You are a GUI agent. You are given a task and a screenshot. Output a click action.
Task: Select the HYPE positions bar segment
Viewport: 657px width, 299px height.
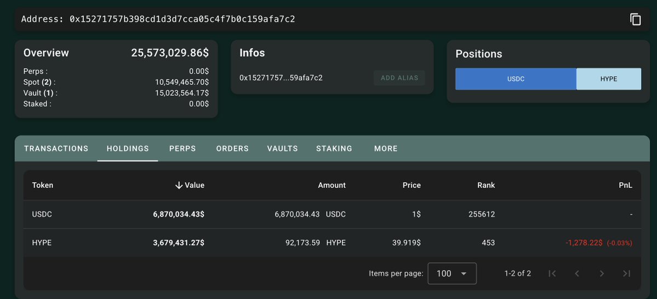click(x=608, y=79)
